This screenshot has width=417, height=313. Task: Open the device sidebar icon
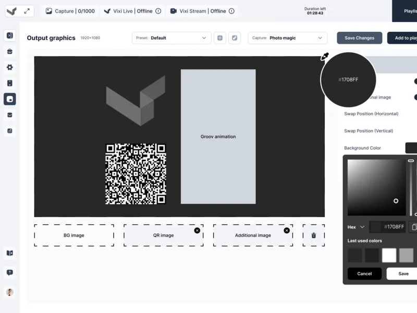click(x=10, y=83)
